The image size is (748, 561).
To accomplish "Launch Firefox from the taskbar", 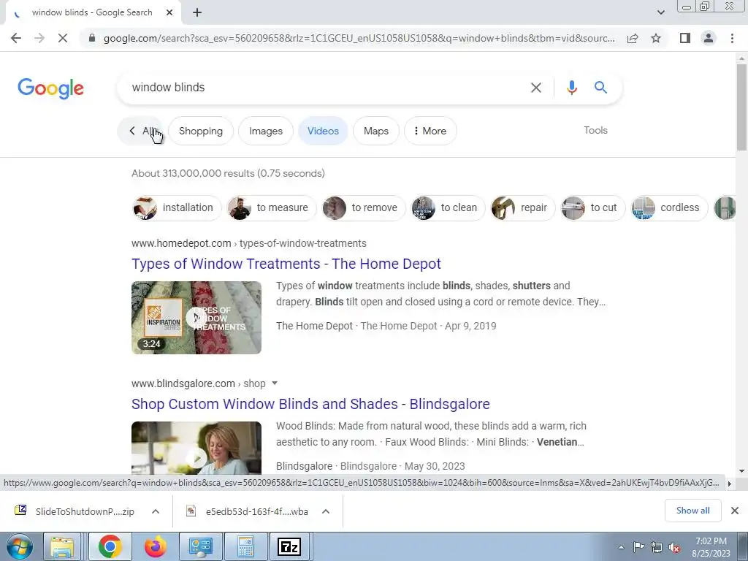I will (156, 546).
